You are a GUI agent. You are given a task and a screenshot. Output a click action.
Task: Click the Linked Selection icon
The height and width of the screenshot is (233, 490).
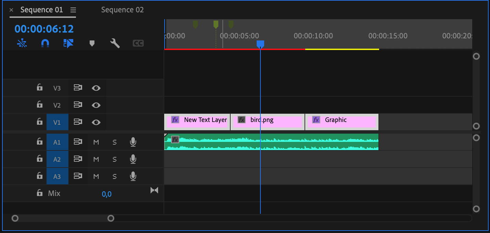tap(68, 43)
